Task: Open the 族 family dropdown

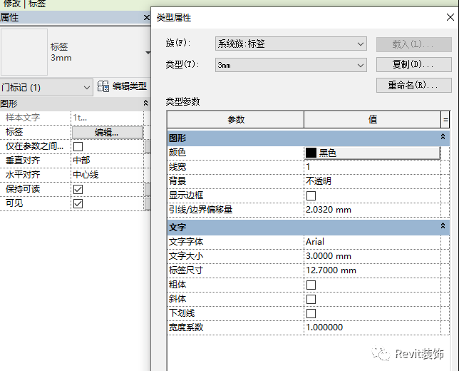Action: coord(290,44)
